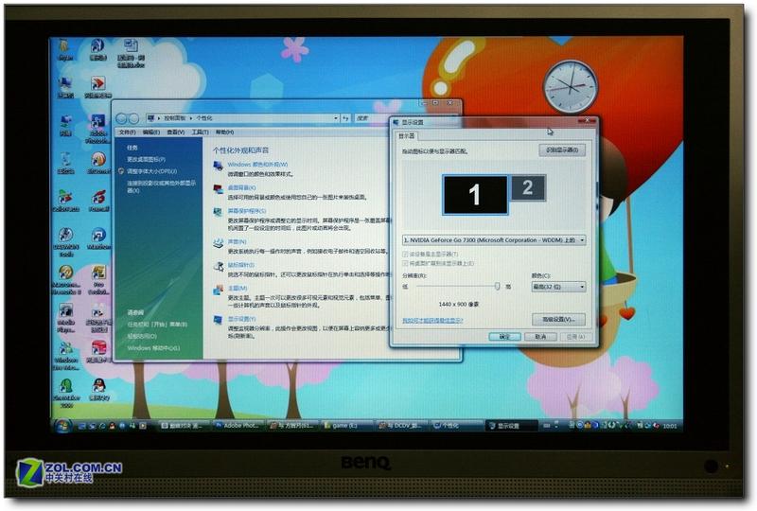757x511 pixels.
Task: Click the 更改桌面图标 task link
Action: point(146,159)
